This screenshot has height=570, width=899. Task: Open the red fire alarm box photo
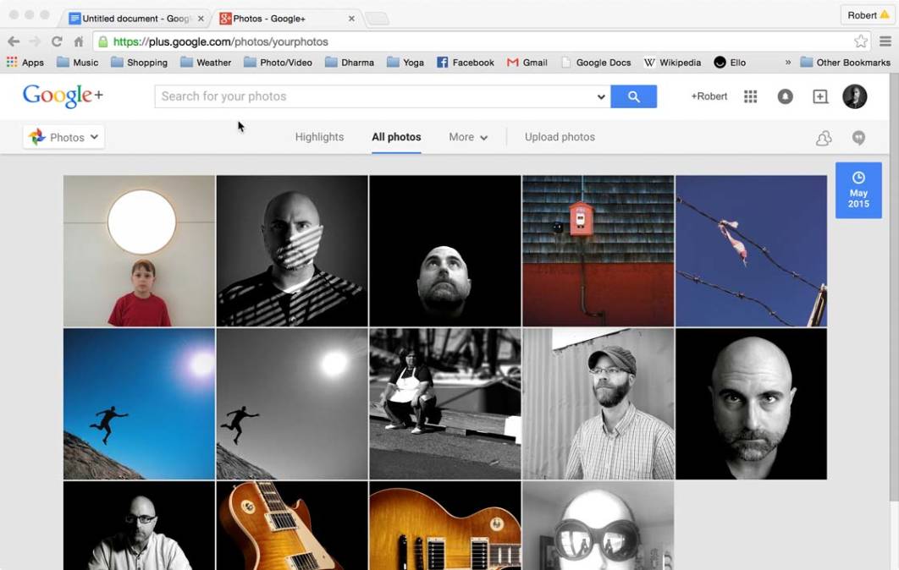tap(598, 250)
